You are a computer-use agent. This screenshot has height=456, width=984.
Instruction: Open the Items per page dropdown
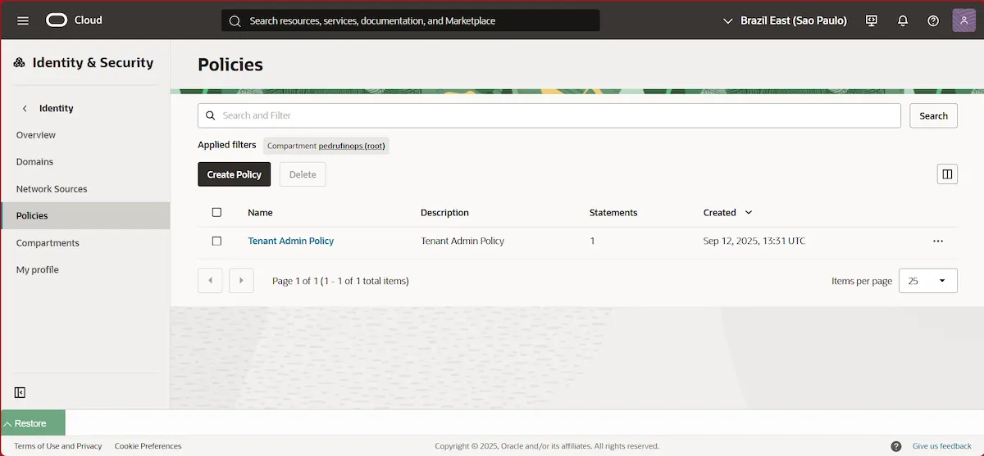click(927, 281)
